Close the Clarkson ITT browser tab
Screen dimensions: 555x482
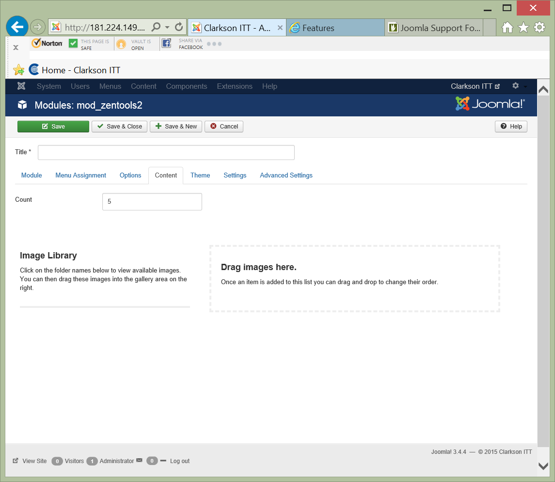point(280,28)
